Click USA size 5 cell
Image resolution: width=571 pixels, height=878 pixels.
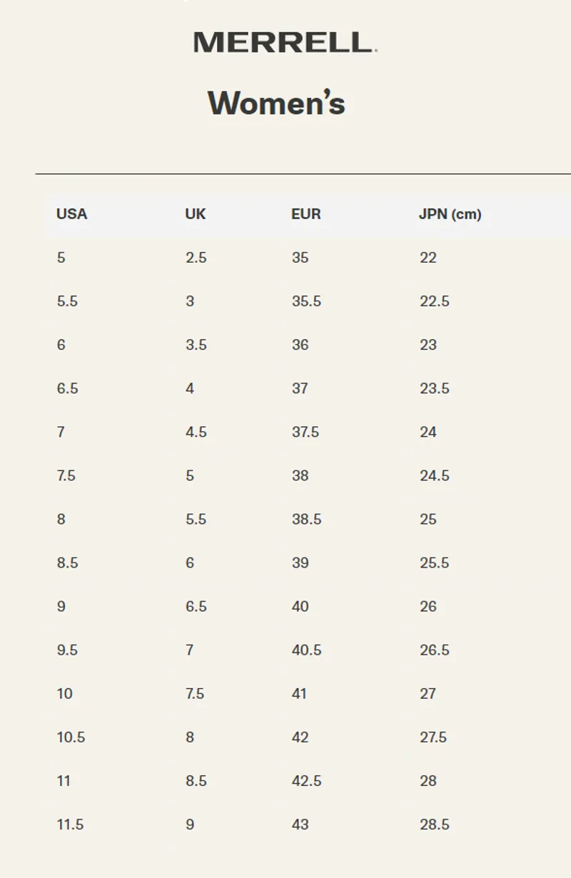pos(61,258)
